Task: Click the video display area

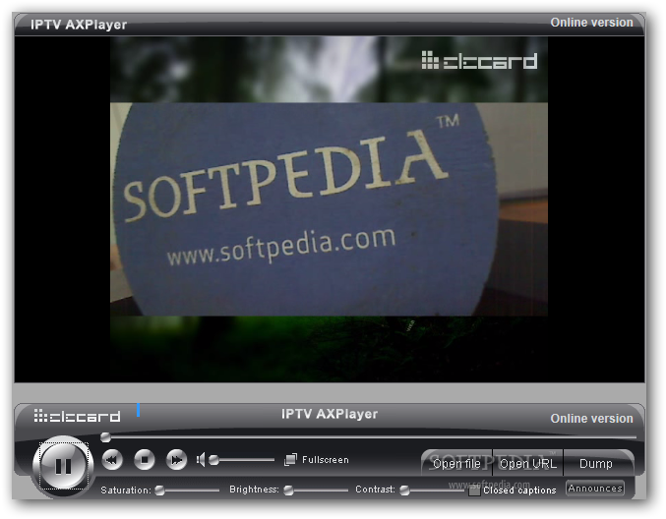Action: pos(330,209)
